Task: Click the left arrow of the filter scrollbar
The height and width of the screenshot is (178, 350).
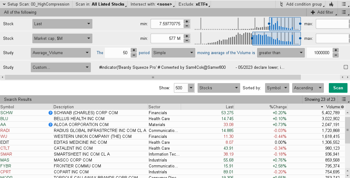Action: 2,77
